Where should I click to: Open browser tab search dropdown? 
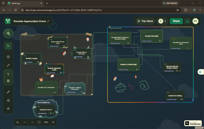[x=3, y=3]
